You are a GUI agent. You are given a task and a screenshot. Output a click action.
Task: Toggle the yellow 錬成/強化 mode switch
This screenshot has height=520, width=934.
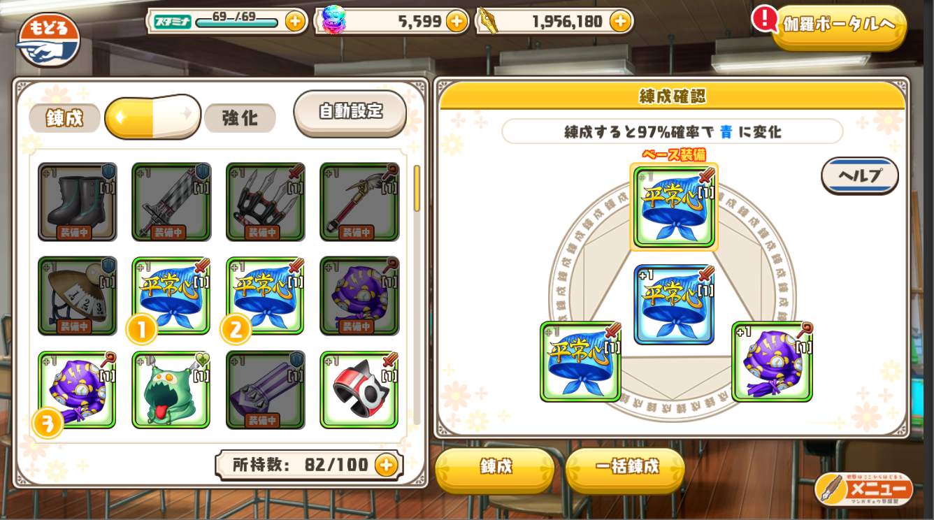click(x=152, y=117)
